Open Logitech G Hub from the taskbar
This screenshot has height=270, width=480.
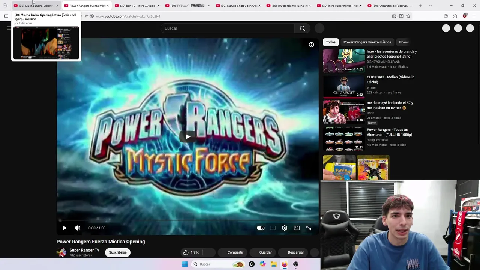(x=252, y=264)
